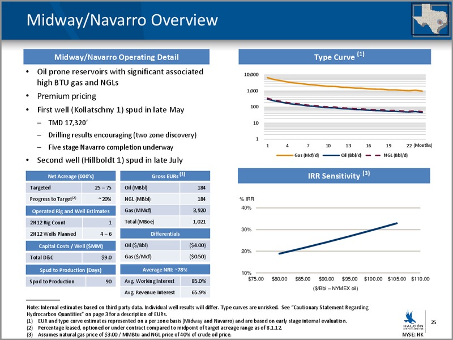This screenshot has width=453, height=340.
Task: Click the First well (Kollatschny 1) bullet
Action: [x=110, y=110]
